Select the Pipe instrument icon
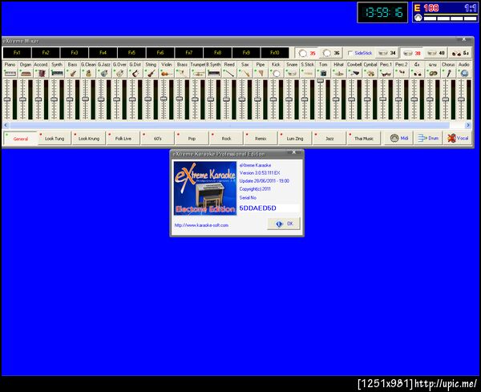This screenshot has width=481, height=392. (261, 73)
